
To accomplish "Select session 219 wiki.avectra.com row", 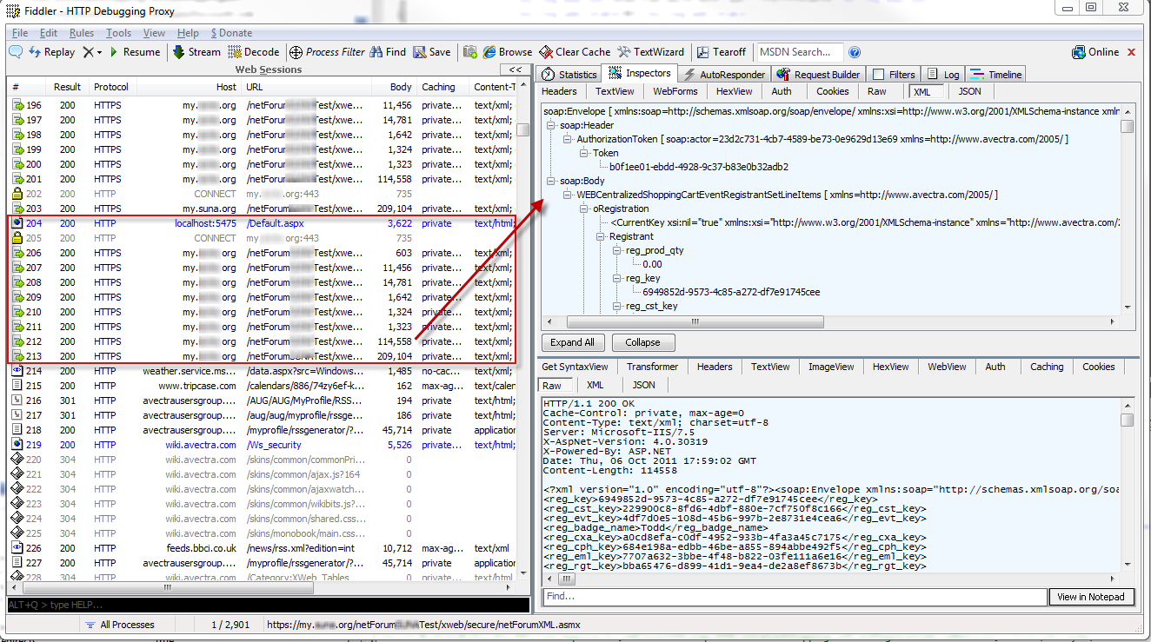I will 262,445.
